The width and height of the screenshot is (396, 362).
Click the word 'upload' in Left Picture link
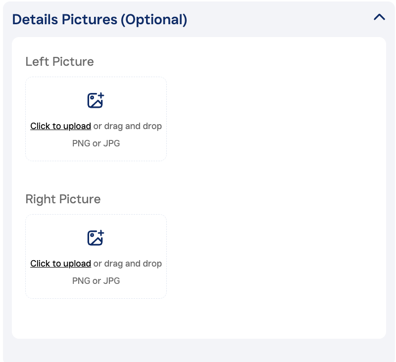[x=77, y=126]
